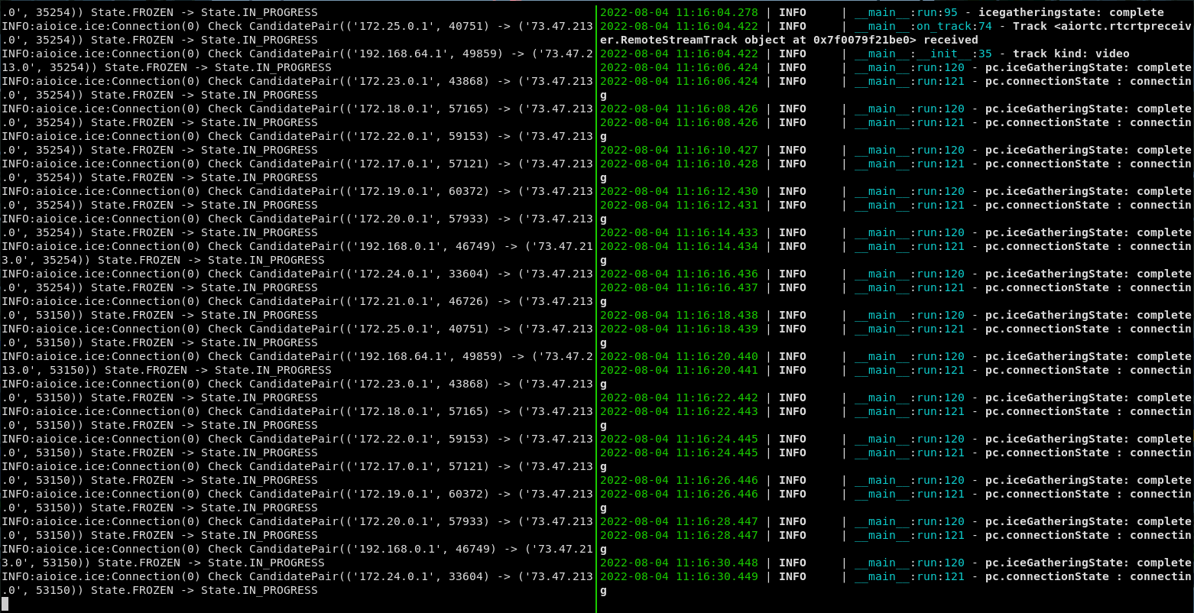
Task: Click 'run:121' on the 11:16:06.424 line
Action: 941,81
